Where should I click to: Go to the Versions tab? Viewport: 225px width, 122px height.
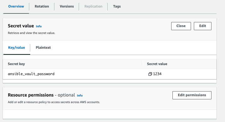(67, 7)
